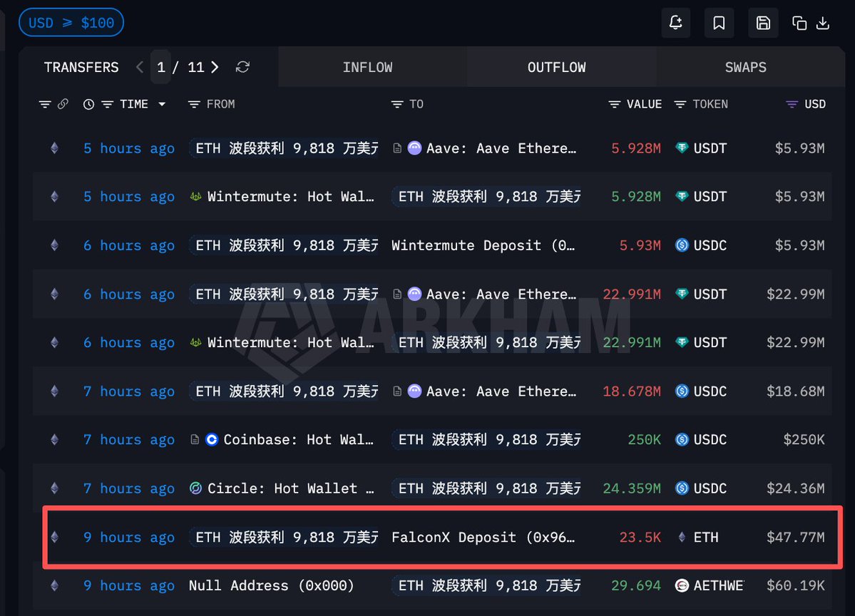
Task: Open '7 hours ago' Circle transaction time
Action: 128,488
